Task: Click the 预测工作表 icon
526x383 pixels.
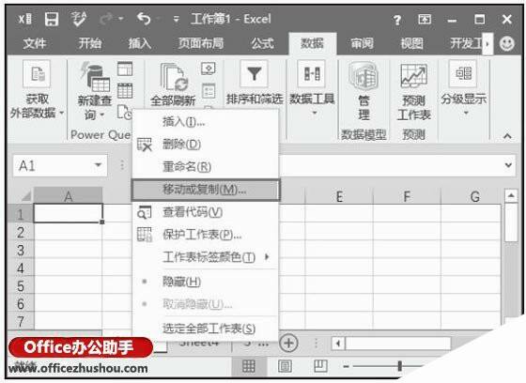Action: [x=413, y=76]
